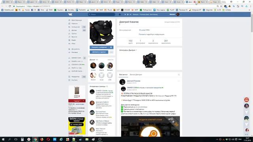Open the post options three-dots menu

[x=179, y=81]
